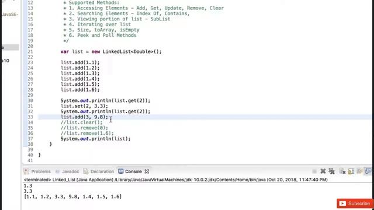Click the Clear Console icon
374x210 pixels.
(342, 171)
